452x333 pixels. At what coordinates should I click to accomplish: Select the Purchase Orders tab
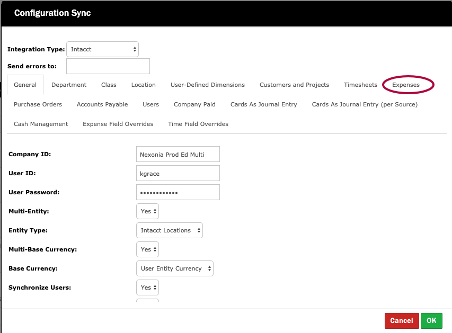[x=38, y=104]
